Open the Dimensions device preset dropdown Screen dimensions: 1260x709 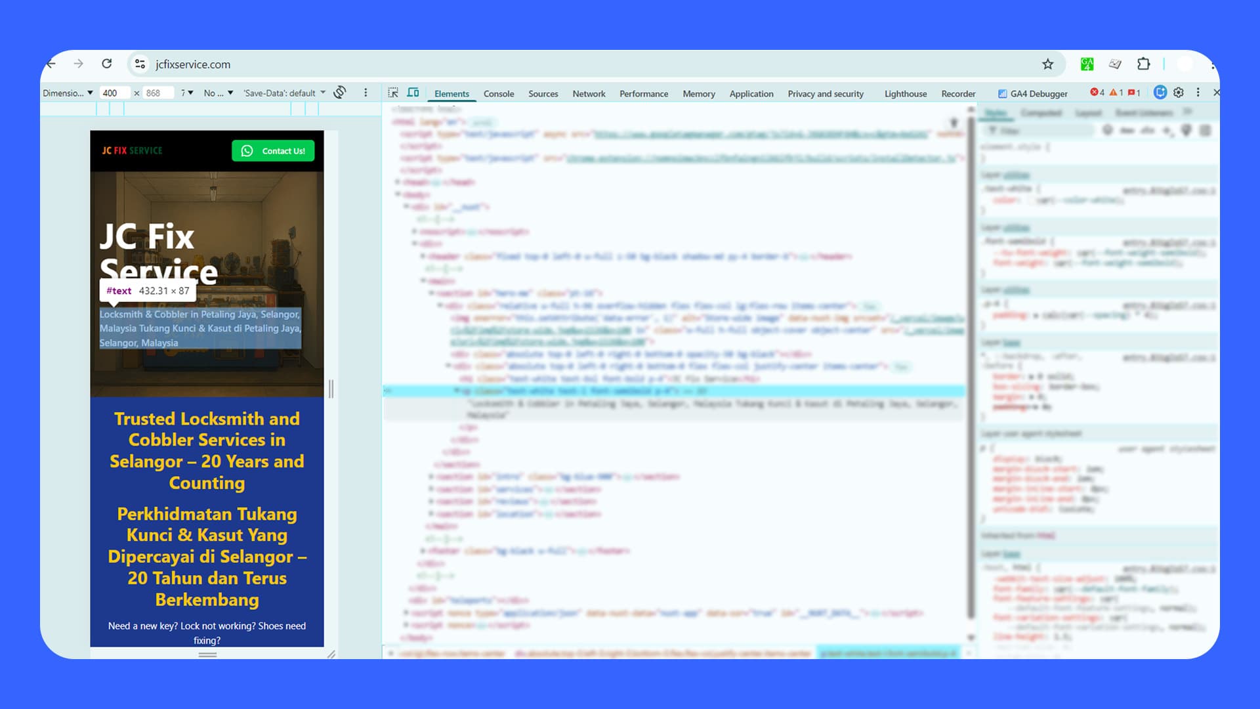coord(66,93)
